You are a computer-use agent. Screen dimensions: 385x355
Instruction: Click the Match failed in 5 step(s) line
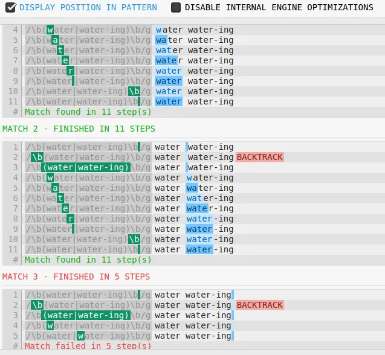(88, 346)
